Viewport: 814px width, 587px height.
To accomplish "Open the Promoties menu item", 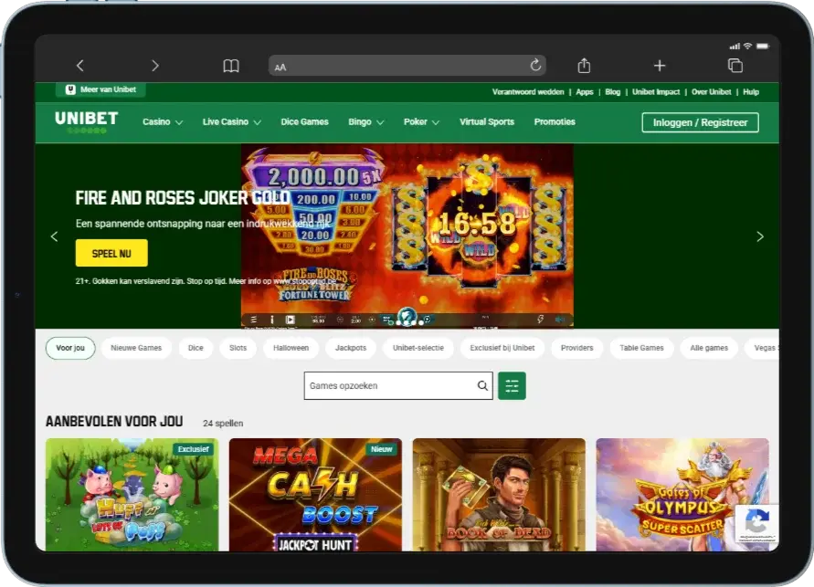I will (555, 121).
